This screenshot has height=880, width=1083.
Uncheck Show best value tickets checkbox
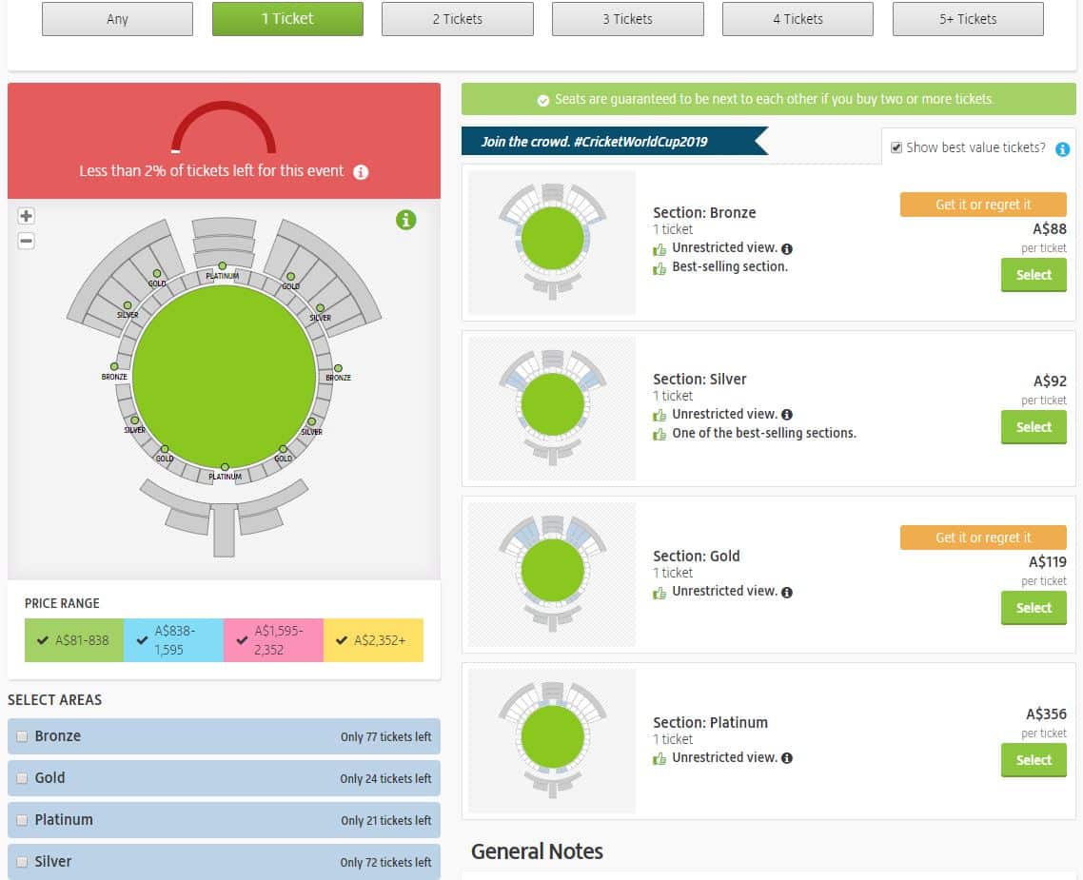[x=896, y=147]
